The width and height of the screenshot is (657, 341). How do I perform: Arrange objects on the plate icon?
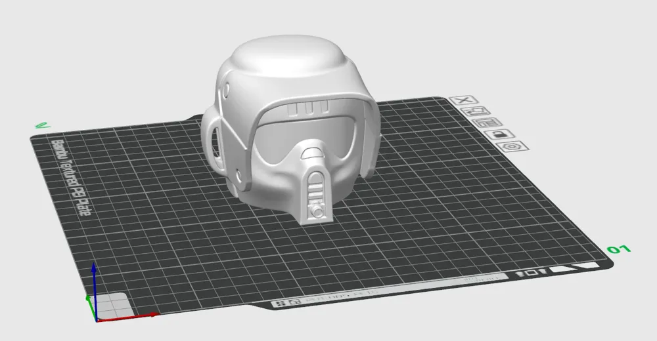[487, 123]
